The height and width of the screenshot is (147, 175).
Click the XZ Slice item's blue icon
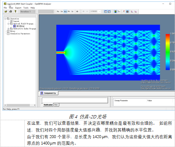pos(14,26)
